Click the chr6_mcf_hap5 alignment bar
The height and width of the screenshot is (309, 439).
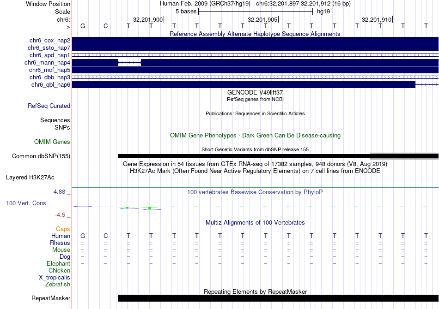256,70
